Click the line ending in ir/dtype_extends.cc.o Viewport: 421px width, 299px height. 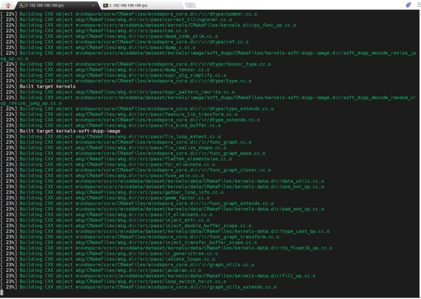(130, 120)
